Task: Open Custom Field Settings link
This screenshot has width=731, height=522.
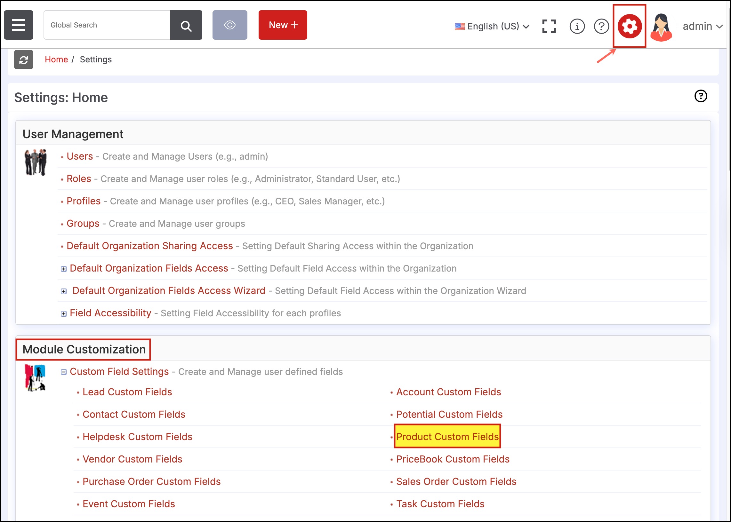Action: (119, 372)
